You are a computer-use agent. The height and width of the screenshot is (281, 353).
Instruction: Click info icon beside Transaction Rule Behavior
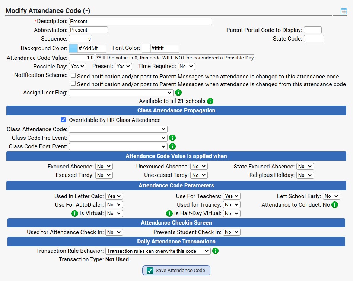tap(215, 251)
